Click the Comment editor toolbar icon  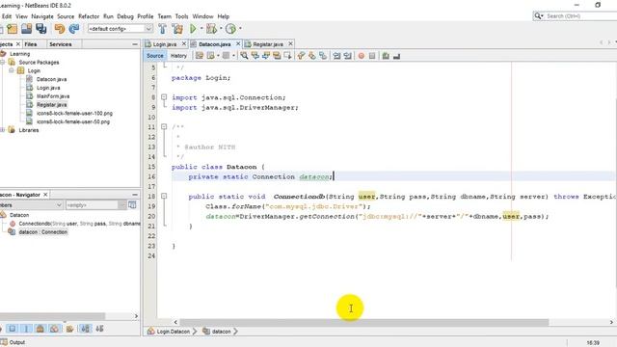coord(386,56)
